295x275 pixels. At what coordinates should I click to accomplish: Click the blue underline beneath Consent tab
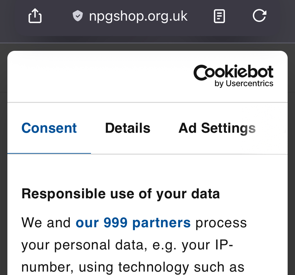49,153
